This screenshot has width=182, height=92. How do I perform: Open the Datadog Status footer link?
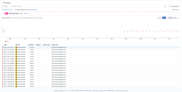click(111, 90)
